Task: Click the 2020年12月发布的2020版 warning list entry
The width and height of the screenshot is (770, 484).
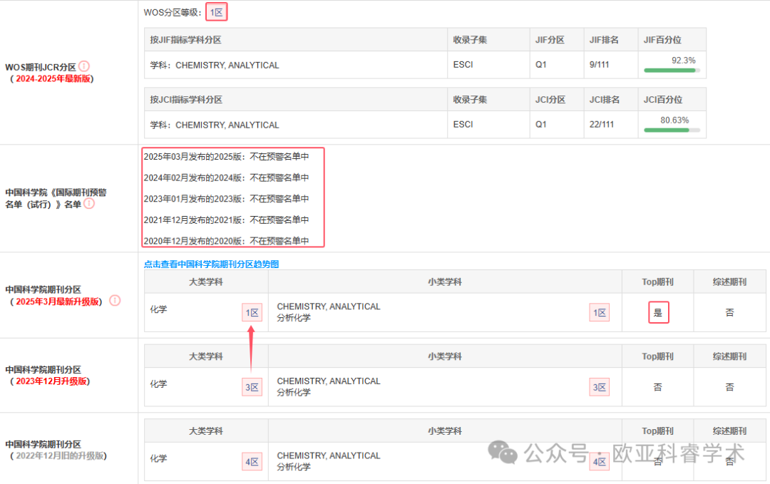Action: tap(227, 241)
